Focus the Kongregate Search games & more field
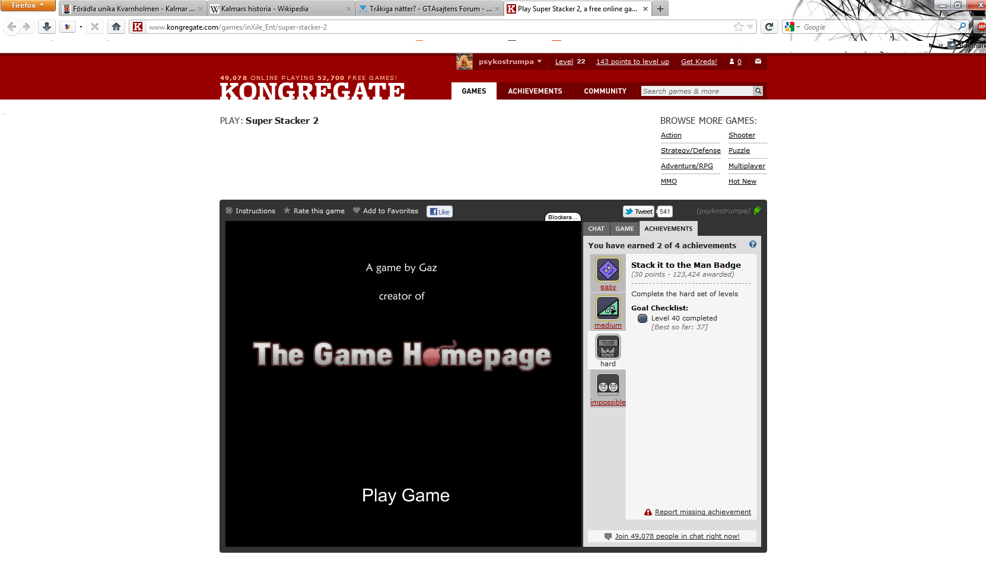 point(697,91)
